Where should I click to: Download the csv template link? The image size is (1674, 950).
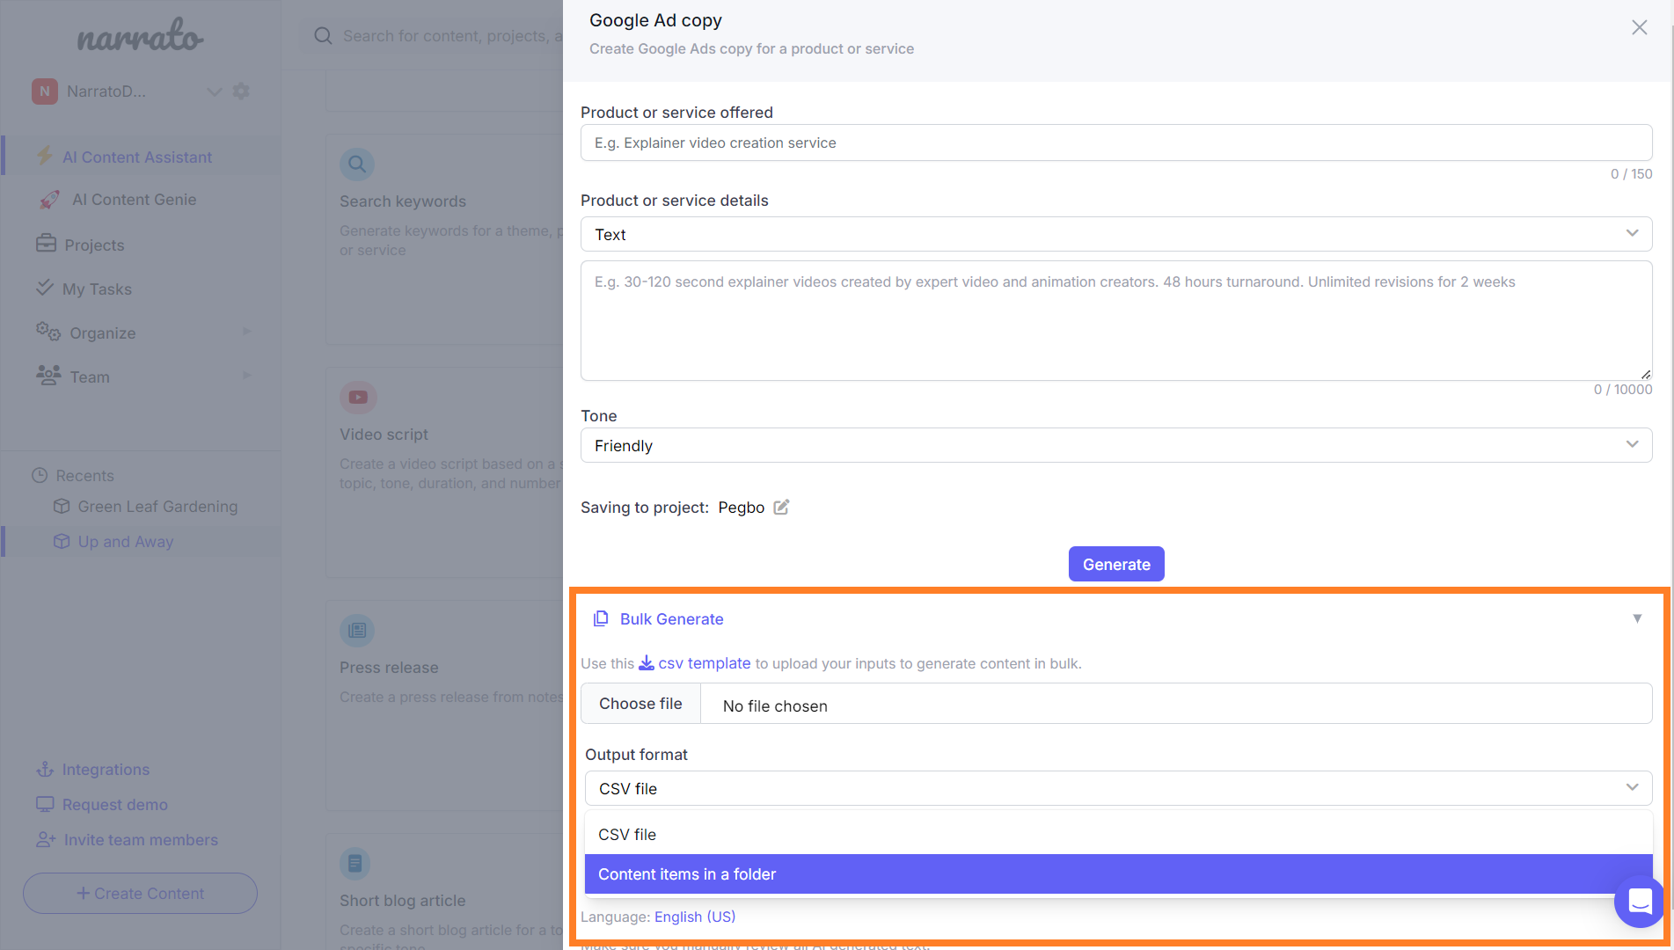(x=704, y=662)
